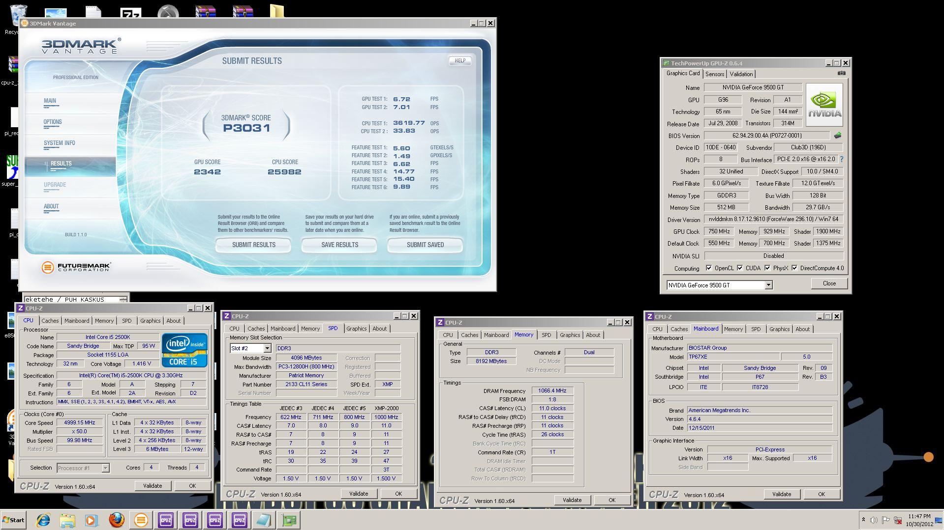Open Bus Interface question mark help

pyautogui.click(x=841, y=159)
